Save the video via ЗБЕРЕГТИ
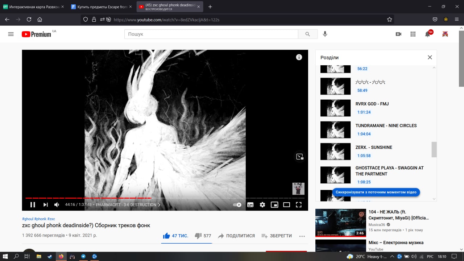Image resolution: width=464 pixels, height=261 pixels. pyautogui.click(x=277, y=236)
